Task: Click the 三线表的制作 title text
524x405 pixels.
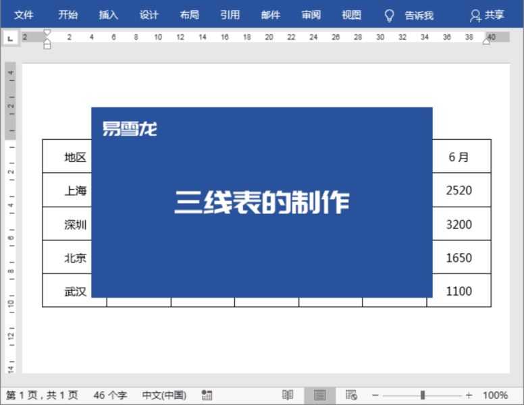Action: point(262,202)
